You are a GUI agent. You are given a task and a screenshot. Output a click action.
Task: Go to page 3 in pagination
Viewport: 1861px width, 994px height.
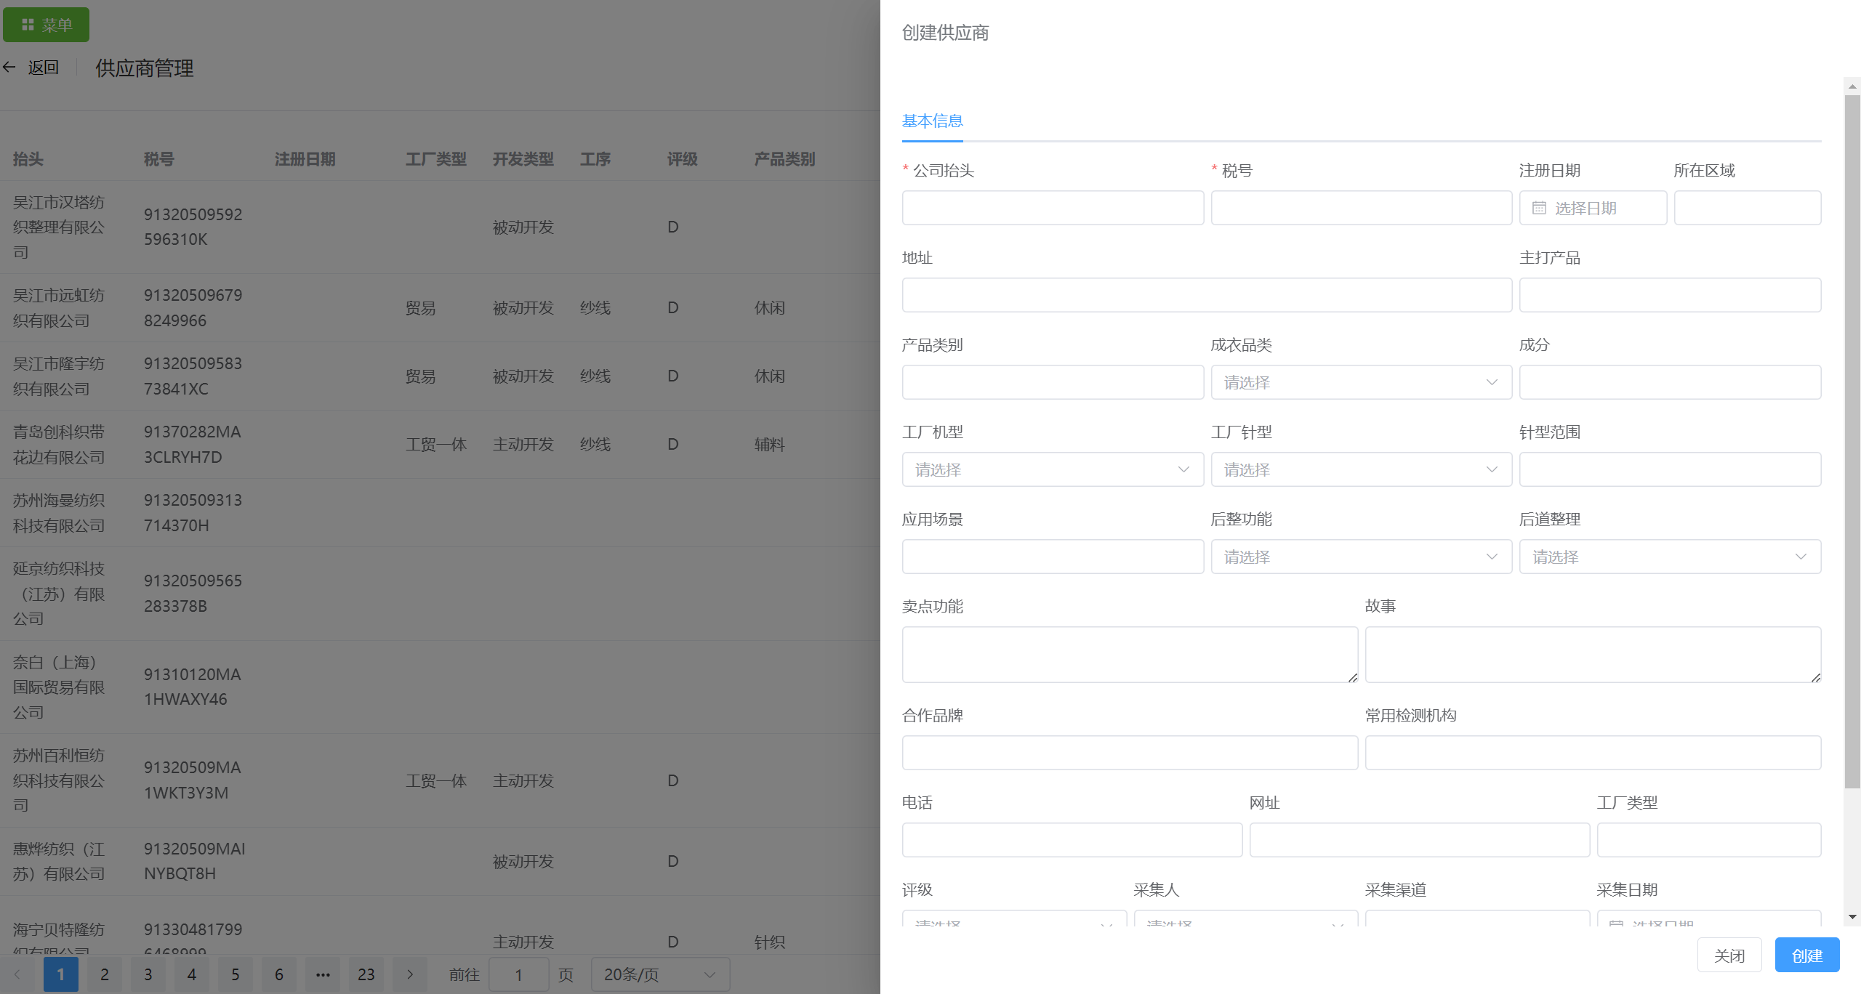click(148, 974)
